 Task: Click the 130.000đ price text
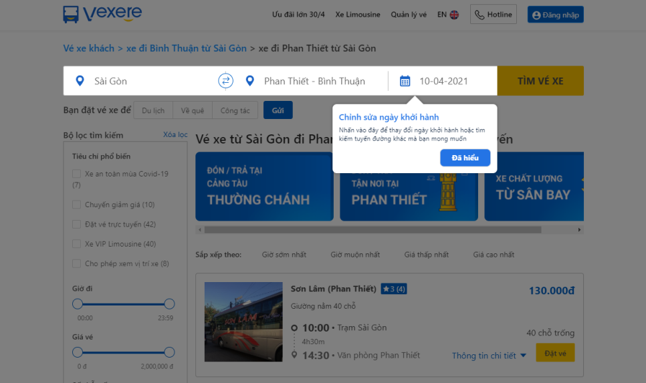tap(552, 291)
